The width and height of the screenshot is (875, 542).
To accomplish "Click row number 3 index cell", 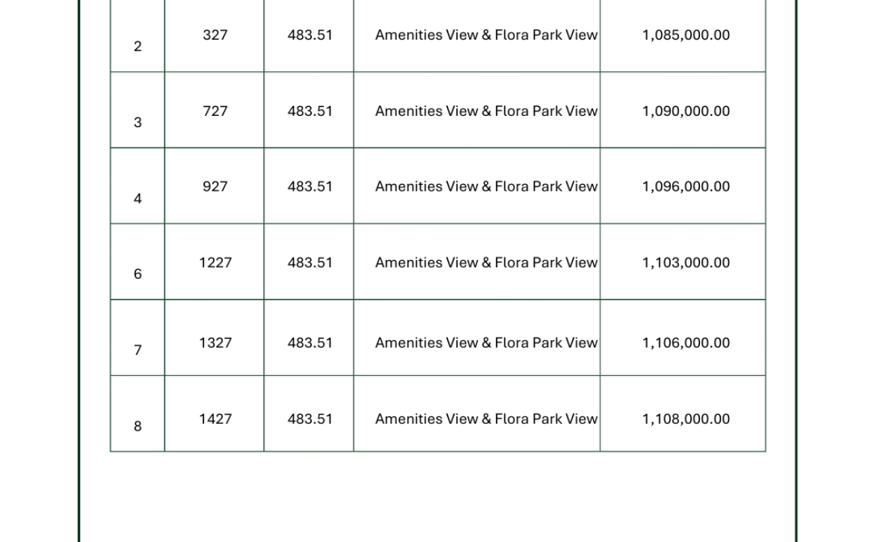I will (138, 111).
